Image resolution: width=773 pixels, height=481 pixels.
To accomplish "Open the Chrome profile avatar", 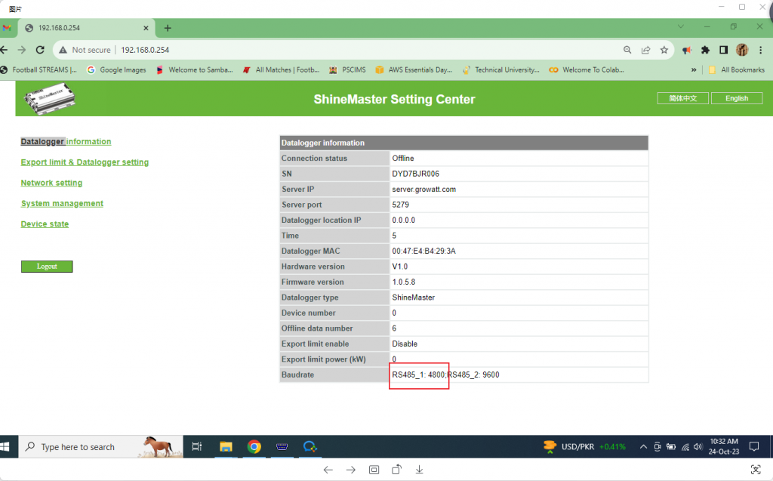I will pyautogui.click(x=742, y=50).
